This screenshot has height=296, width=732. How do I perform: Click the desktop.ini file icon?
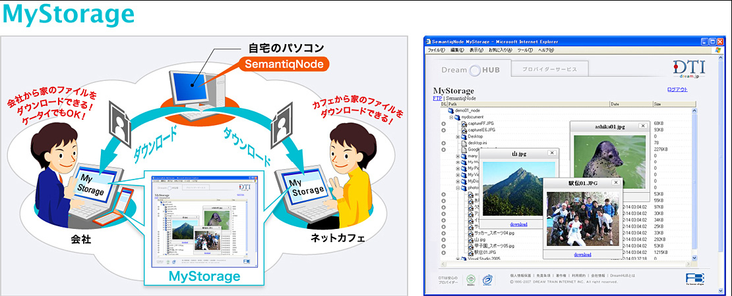tap(464, 143)
